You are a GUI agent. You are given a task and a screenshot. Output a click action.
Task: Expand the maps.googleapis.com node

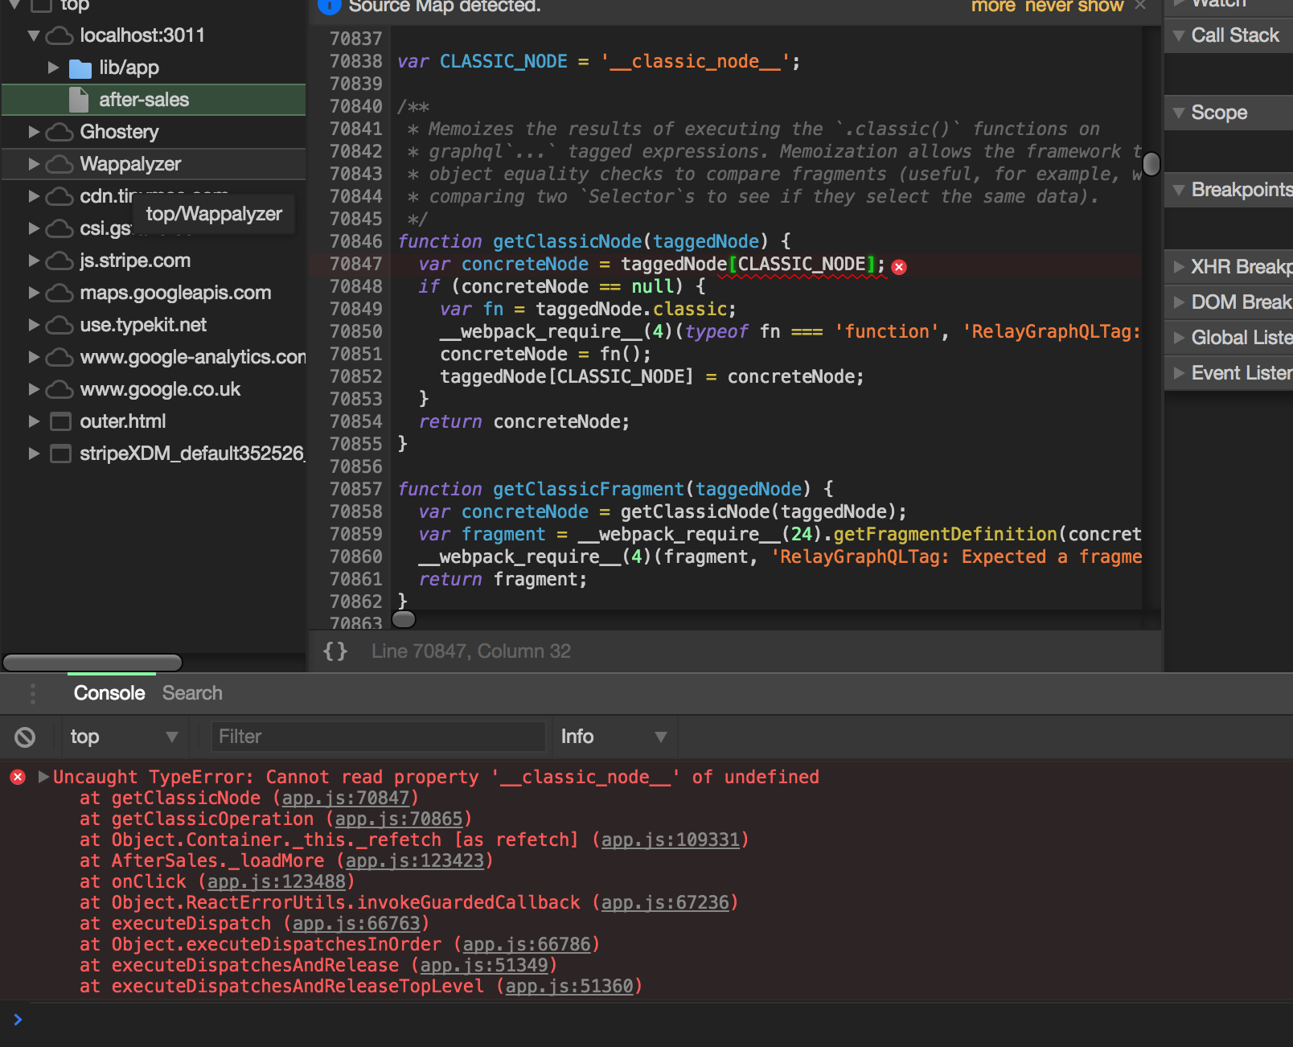[x=34, y=293]
